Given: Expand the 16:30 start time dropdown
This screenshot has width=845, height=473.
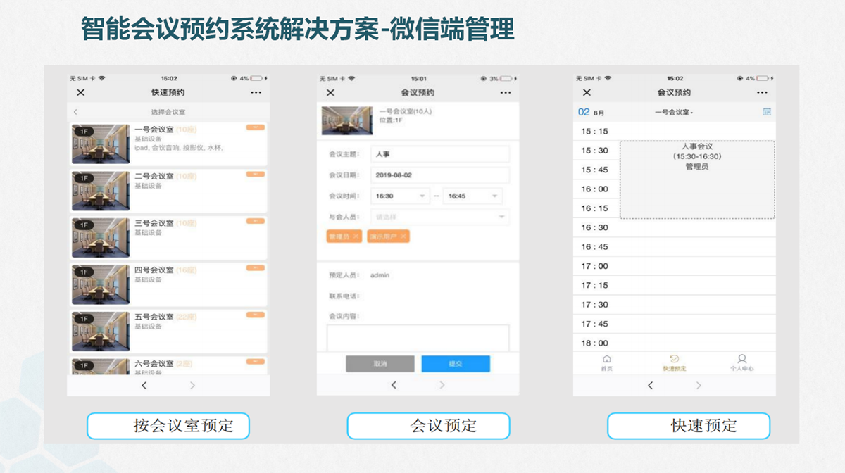Looking at the screenshot, I should point(399,196).
